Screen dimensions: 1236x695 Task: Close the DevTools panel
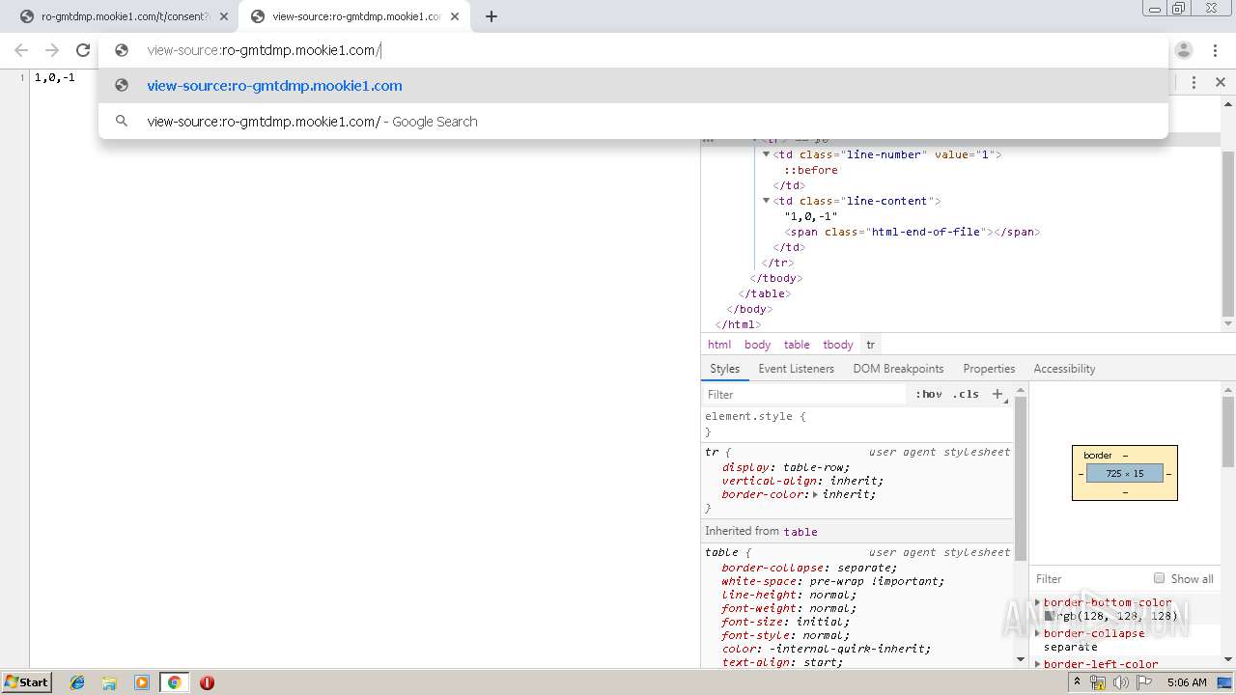tap(1220, 82)
